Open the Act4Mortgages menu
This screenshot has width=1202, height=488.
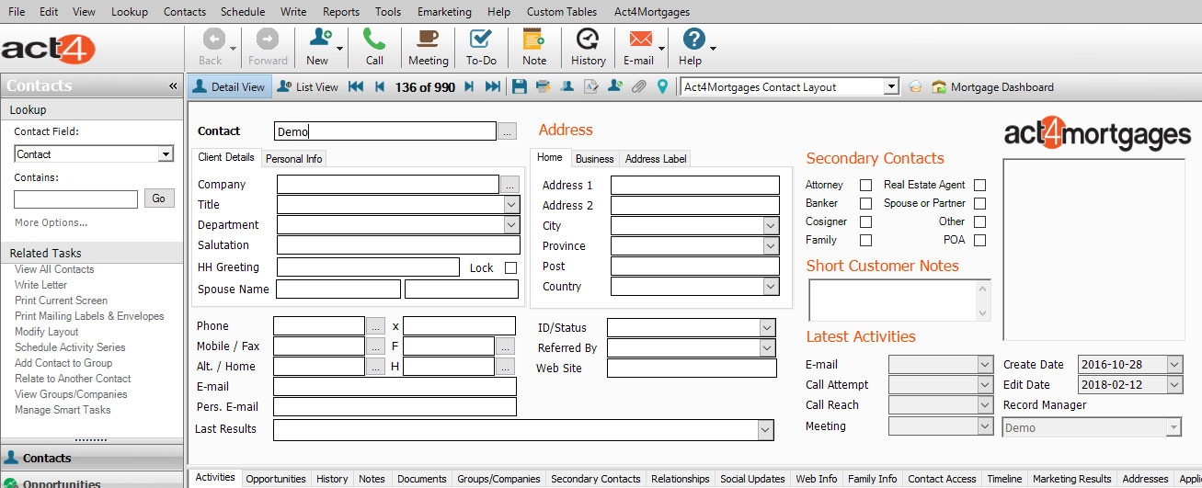click(651, 12)
